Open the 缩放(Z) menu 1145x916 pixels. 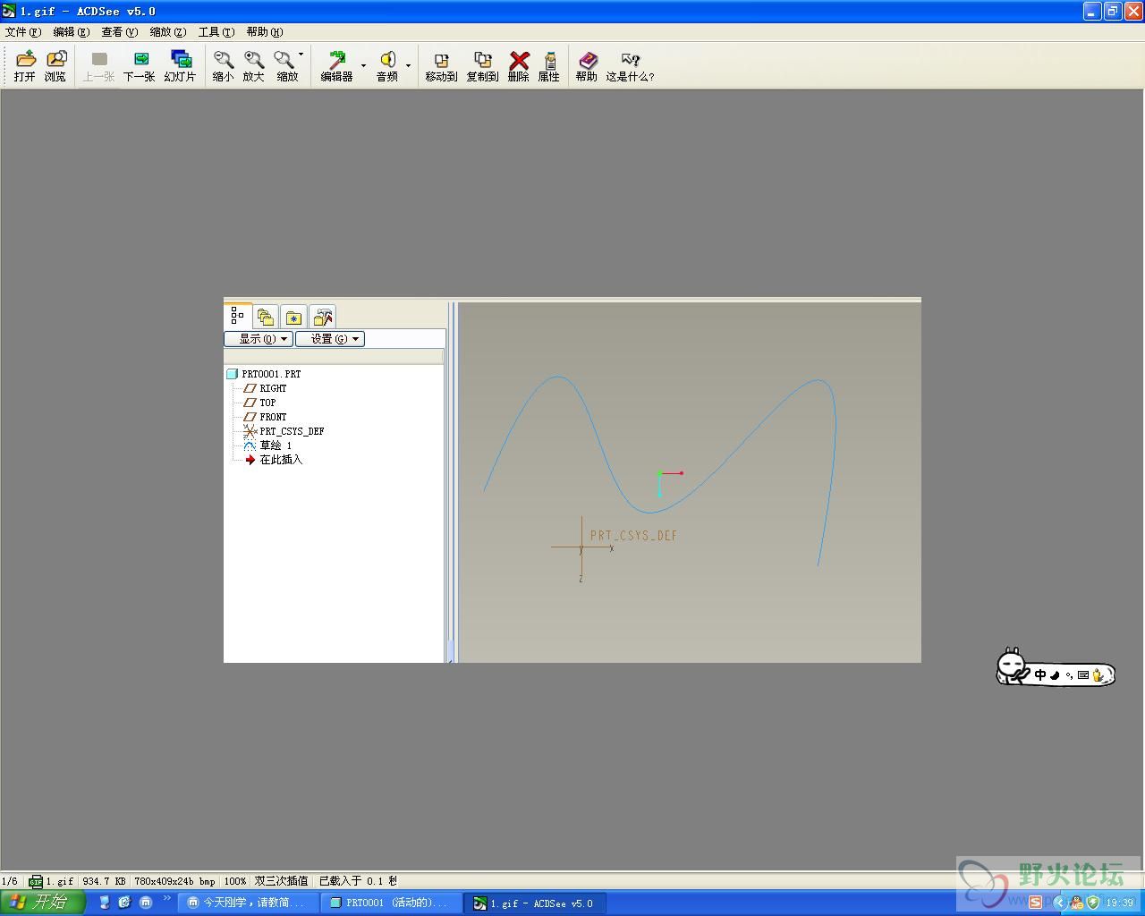(x=167, y=31)
